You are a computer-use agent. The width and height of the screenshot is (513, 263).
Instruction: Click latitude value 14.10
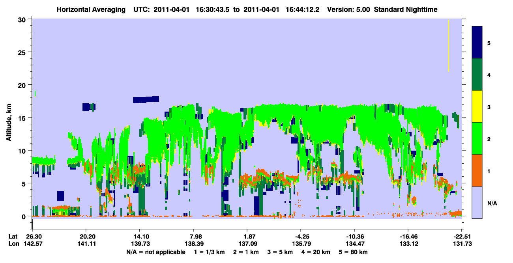tap(139, 237)
